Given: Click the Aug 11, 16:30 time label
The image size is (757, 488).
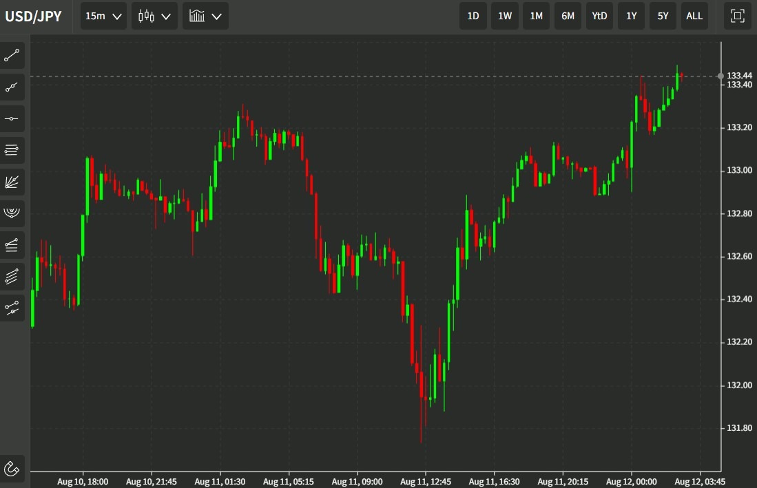Looking at the screenshot, I should click(494, 481).
